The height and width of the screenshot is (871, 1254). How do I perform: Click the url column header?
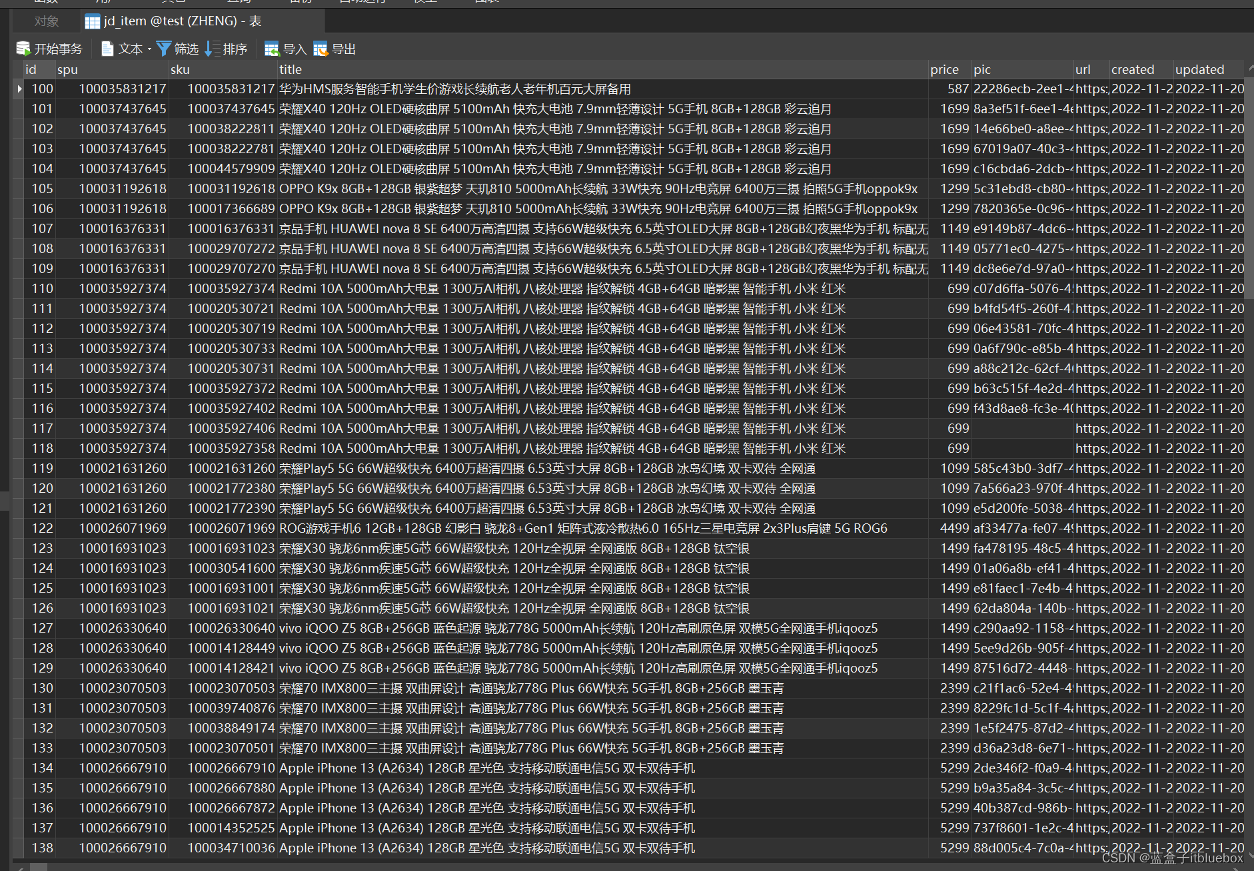1091,69
